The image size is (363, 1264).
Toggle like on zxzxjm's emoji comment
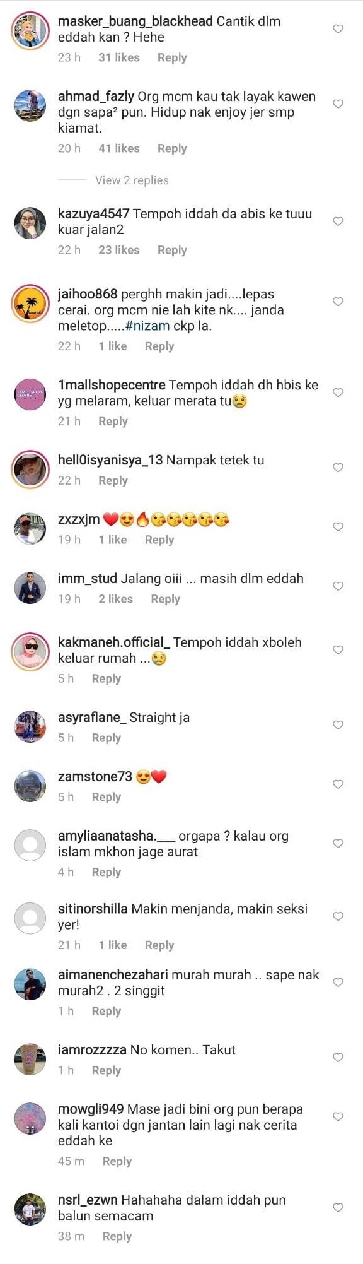click(338, 527)
